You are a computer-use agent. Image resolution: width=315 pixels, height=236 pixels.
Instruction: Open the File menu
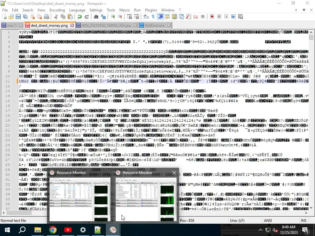pyautogui.click(x=5, y=10)
